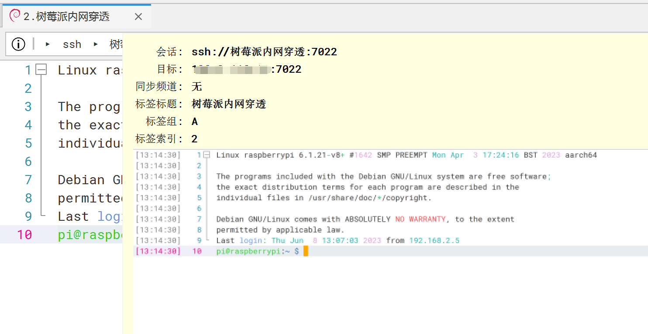648x334 pixels.
Task: Click the 标签标题 value 树莓派内网穿透
Action: pos(229,104)
